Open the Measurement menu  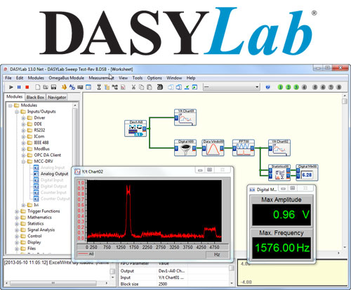coord(101,78)
